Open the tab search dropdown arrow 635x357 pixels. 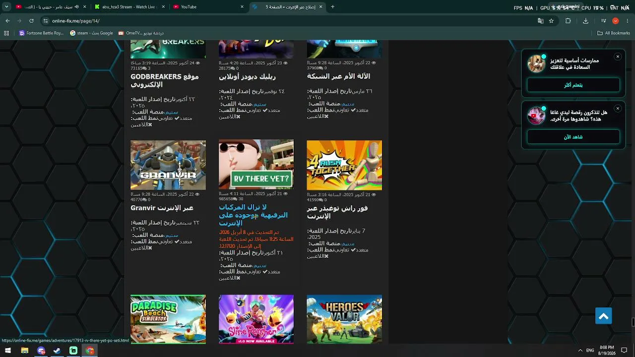click(x=5, y=7)
